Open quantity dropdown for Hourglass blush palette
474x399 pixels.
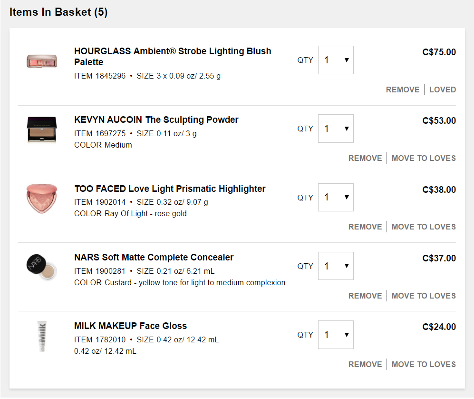coord(336,60)
